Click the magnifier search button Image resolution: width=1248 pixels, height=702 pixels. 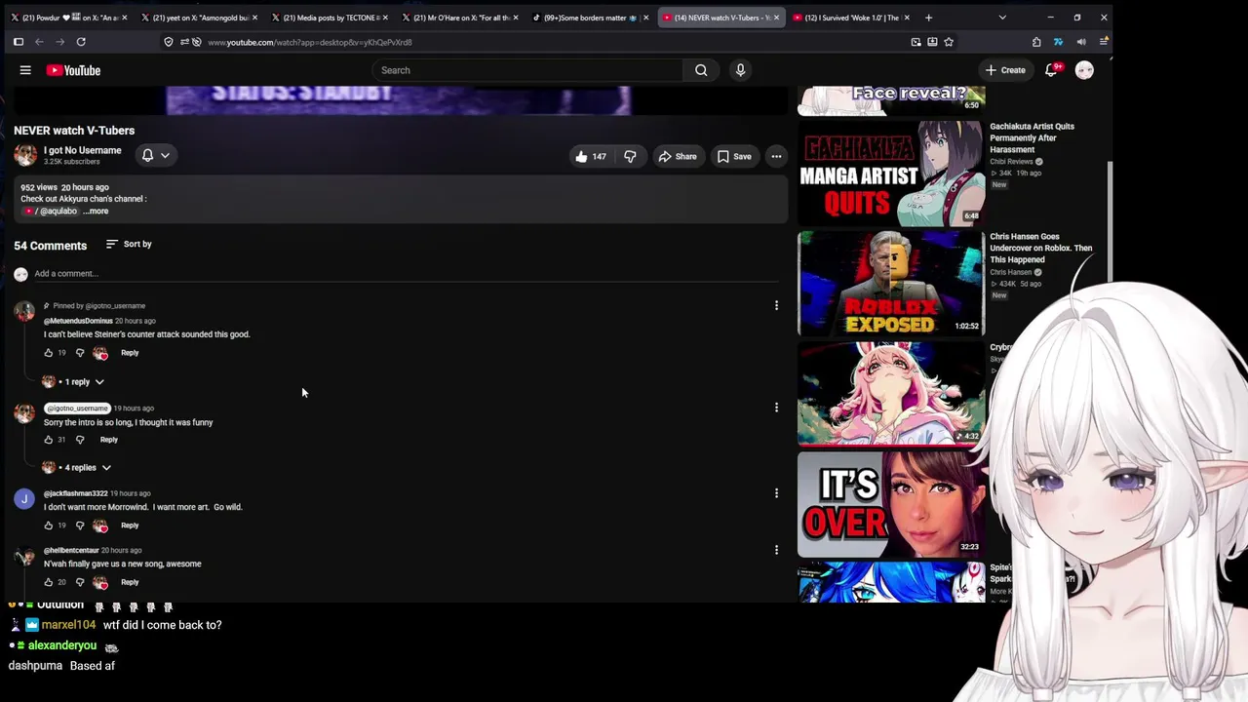click(x=701, y=70)
